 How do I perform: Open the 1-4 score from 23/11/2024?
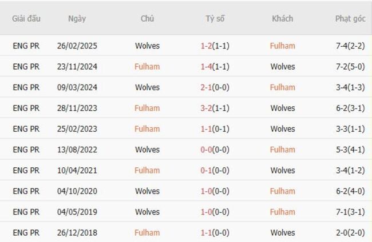click(x=207, y=67)
